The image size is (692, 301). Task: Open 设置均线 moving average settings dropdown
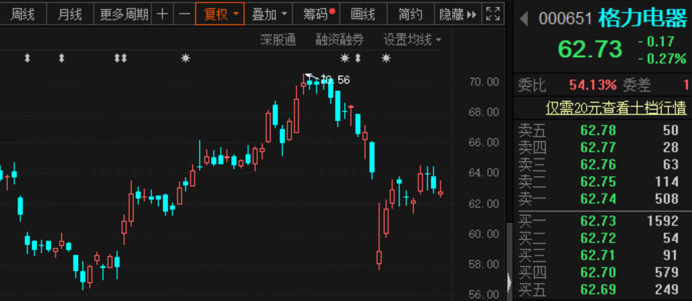(413, 40)
